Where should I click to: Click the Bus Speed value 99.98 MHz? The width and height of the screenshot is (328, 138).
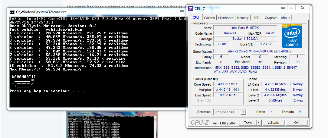pyautogui.click(x=228, y=95)
